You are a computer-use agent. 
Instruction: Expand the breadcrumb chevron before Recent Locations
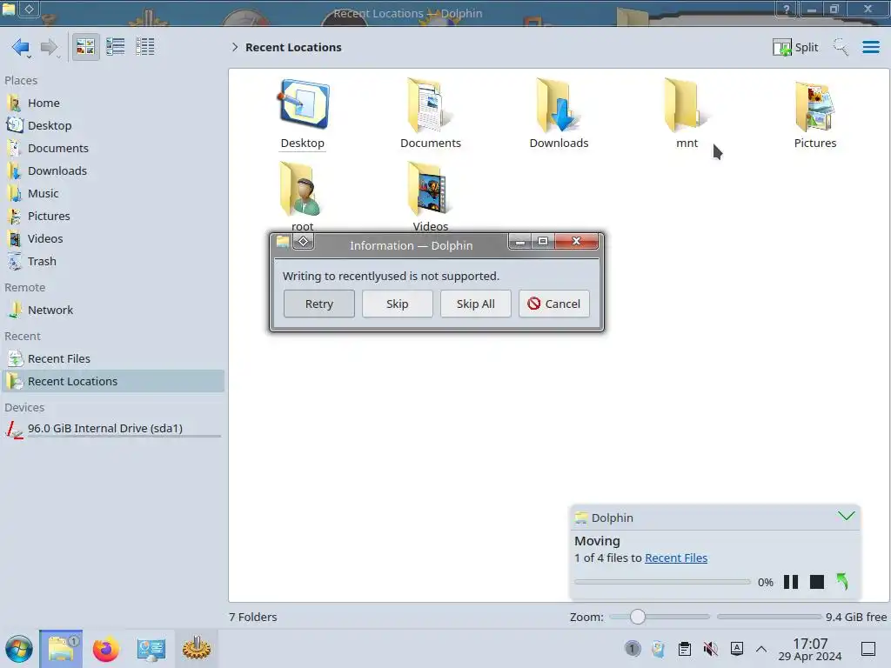(x=235, y=47)
